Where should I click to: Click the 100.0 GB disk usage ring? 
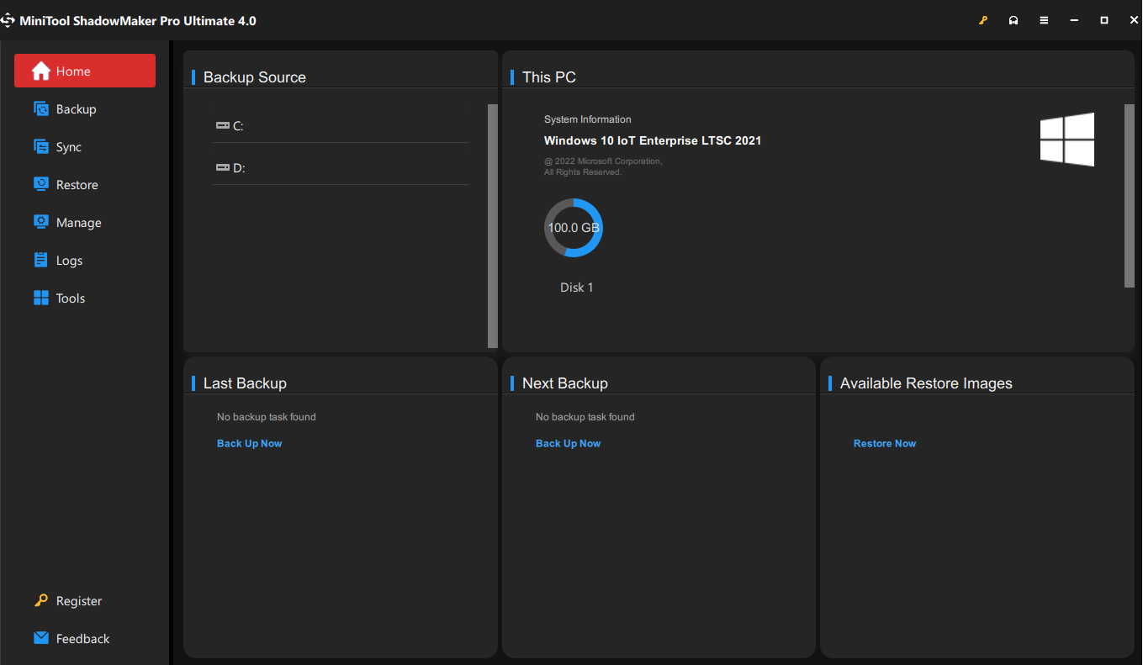tap(574, 228)
